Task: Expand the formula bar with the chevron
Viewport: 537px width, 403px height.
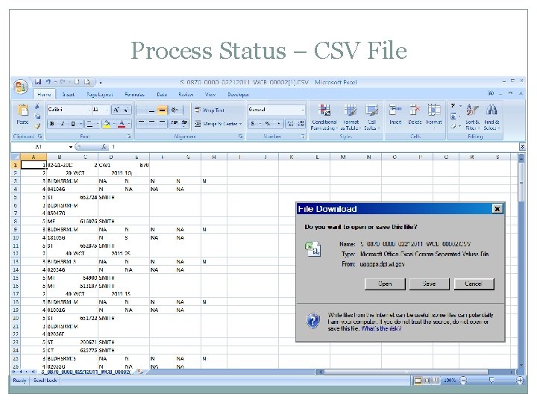Action: [522, 147]
